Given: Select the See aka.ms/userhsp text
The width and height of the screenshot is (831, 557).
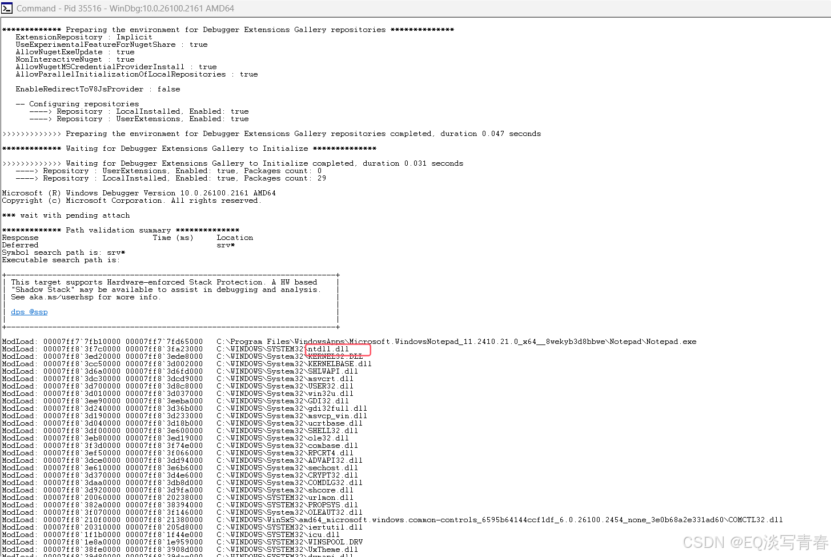Looking at the screenshot, I should click(x=86, y=297).
